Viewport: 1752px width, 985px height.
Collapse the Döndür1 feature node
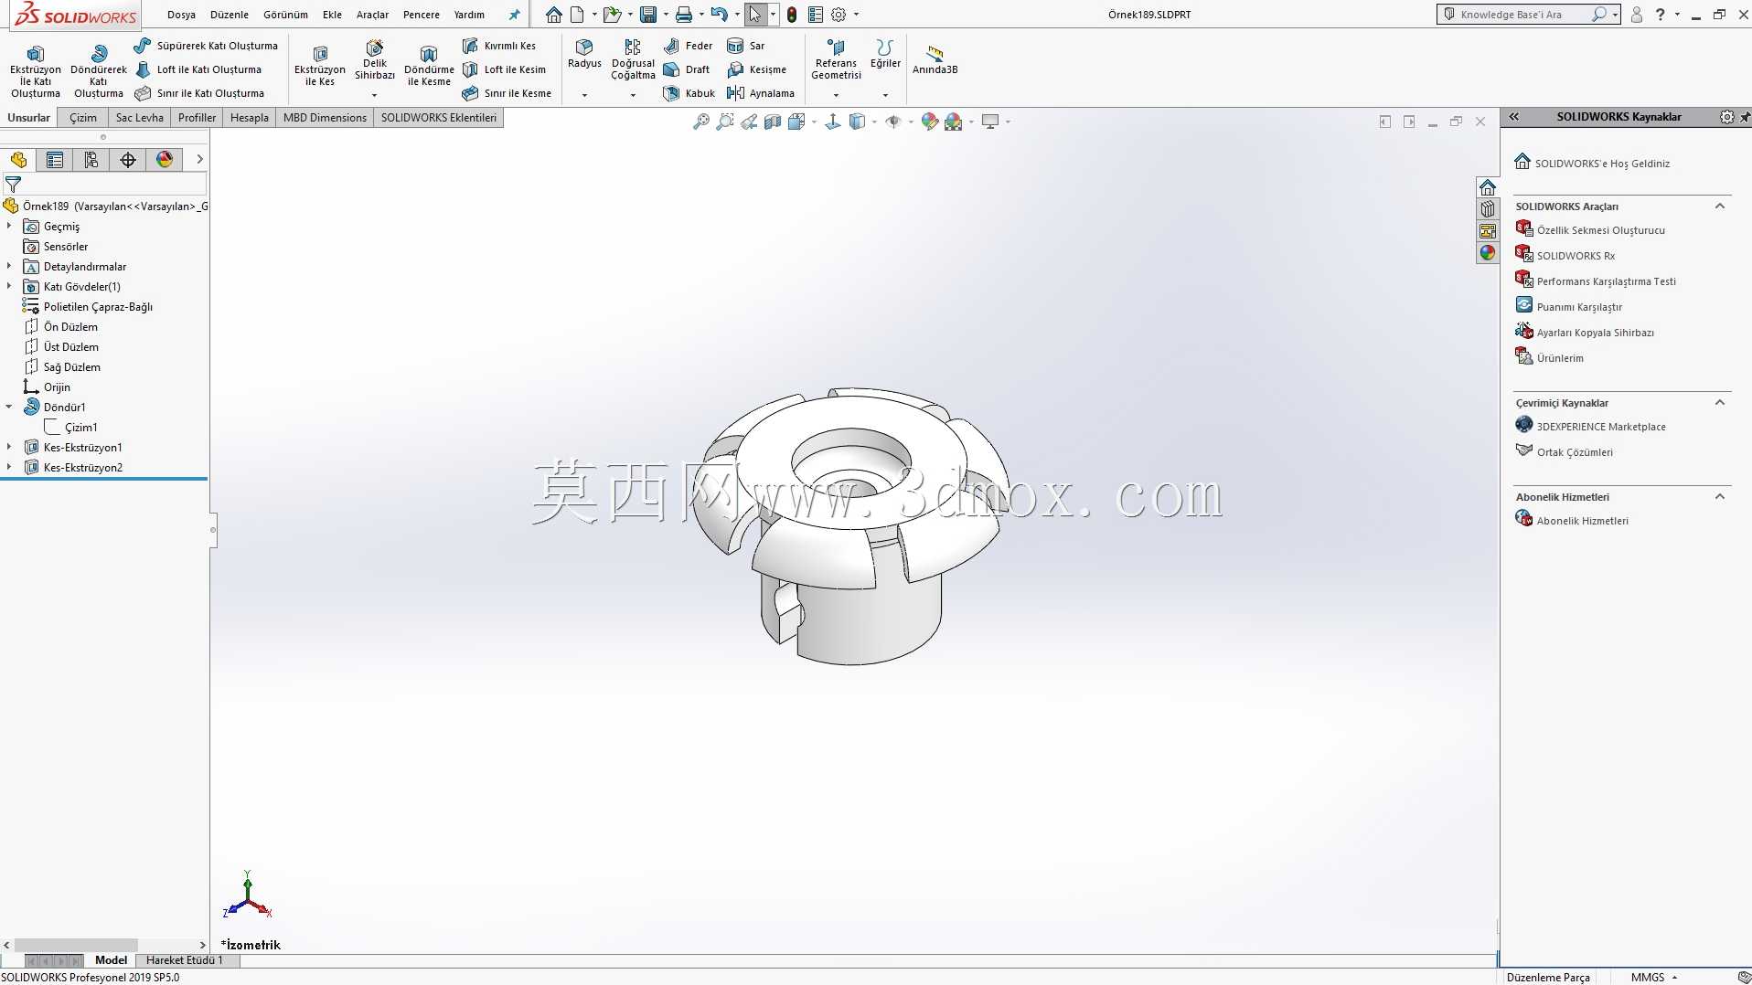point(9,407)
